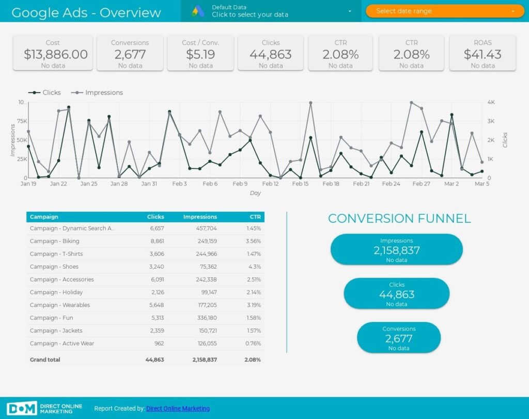
Task: Sort the table by the CTR column
Action: [255, 217]
